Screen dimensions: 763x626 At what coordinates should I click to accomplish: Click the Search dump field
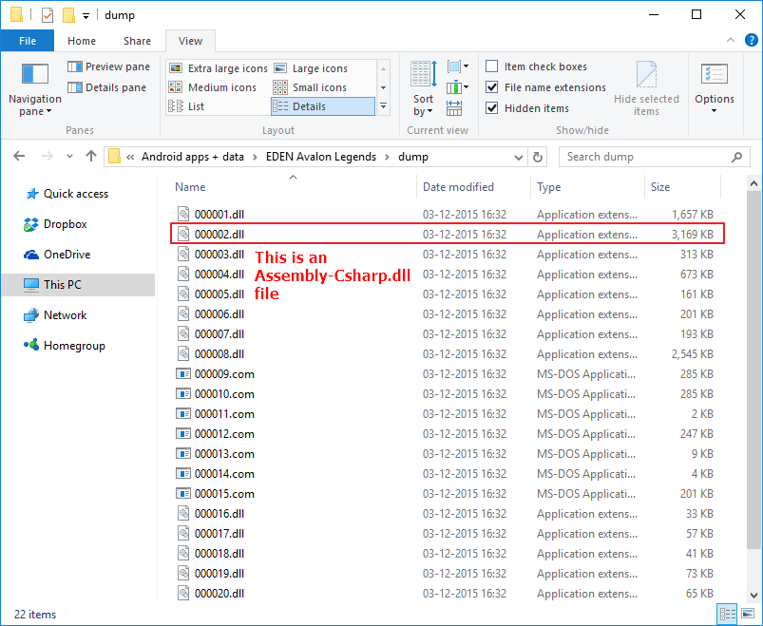pyautogui.click(x=654, y=157)
